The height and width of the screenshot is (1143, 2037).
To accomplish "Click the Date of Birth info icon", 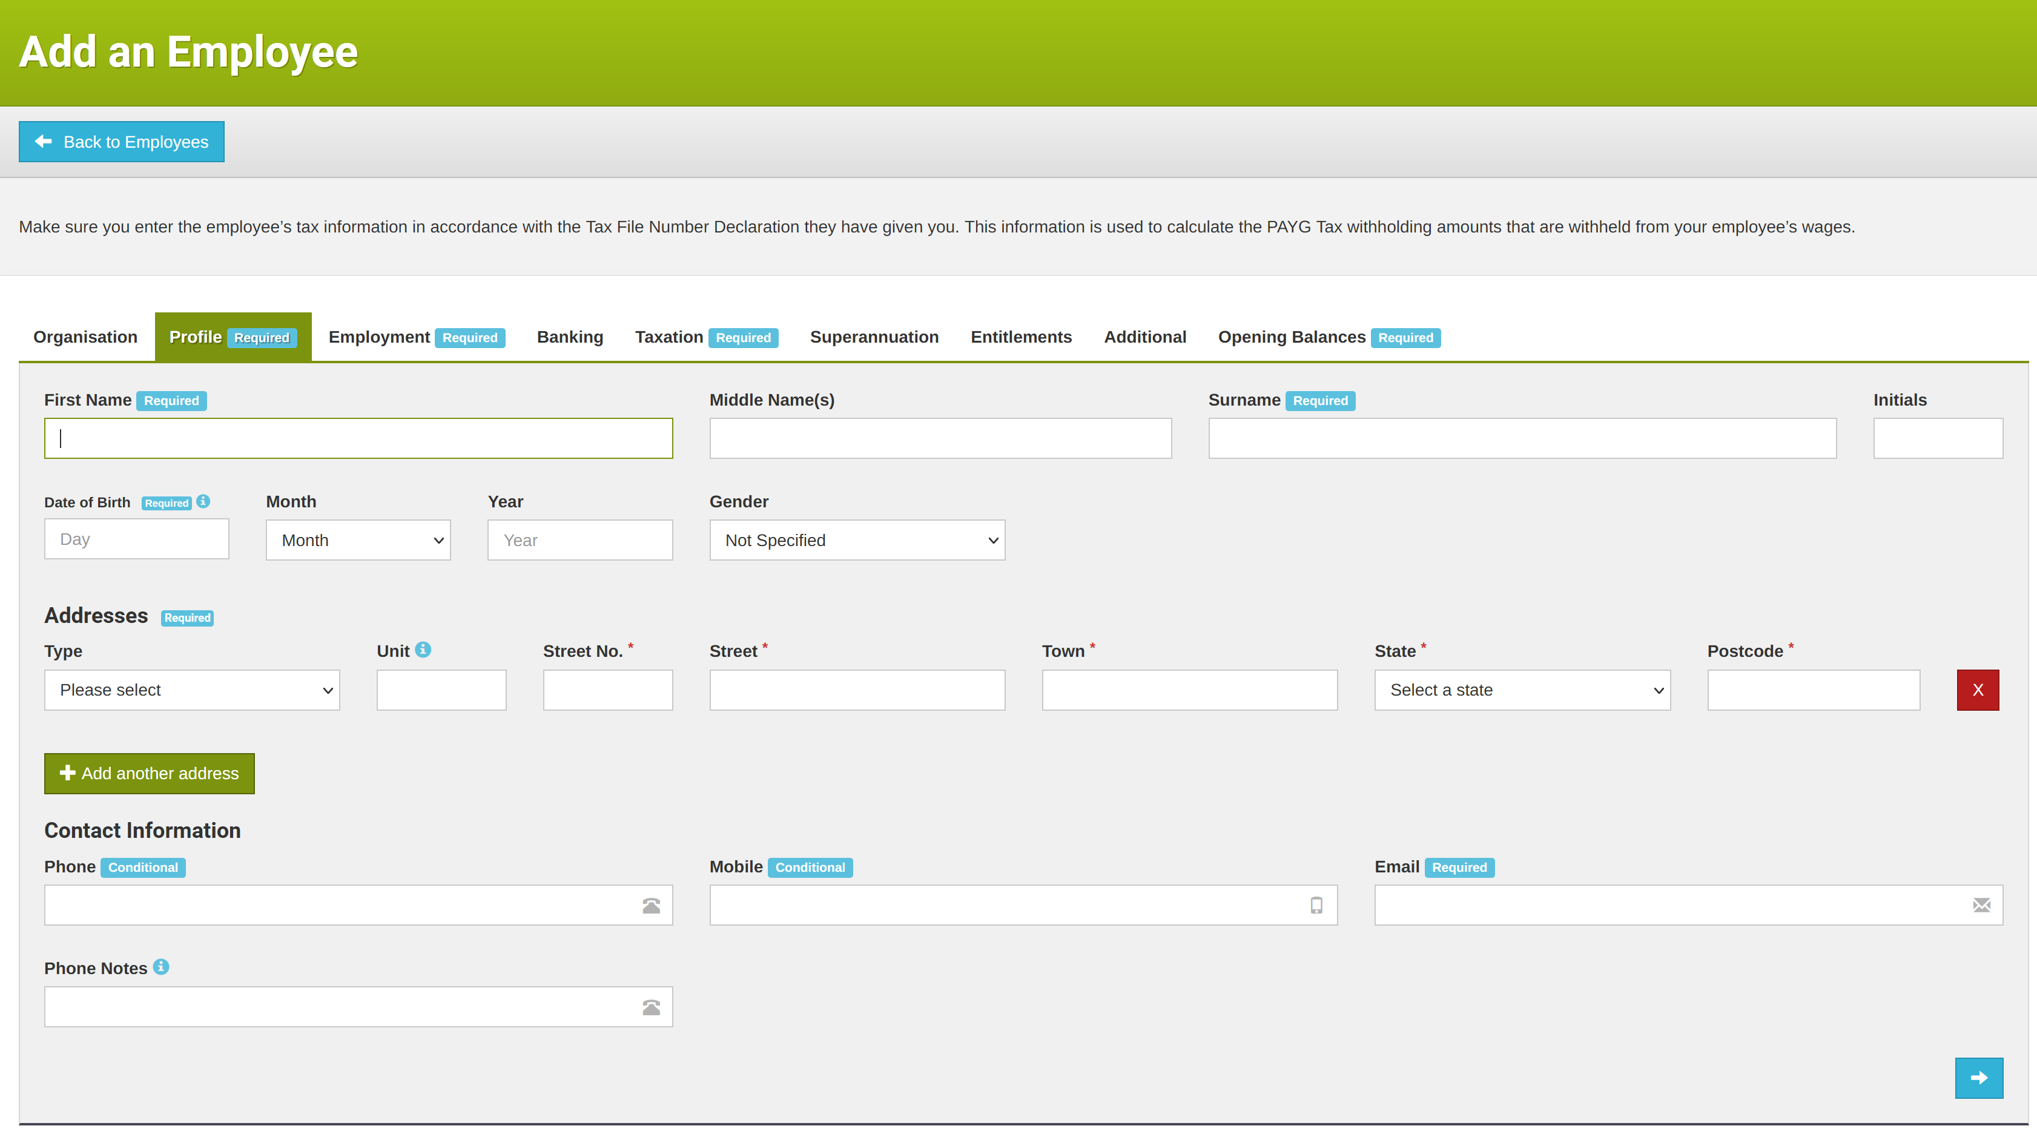I will [x=204, y=501].
